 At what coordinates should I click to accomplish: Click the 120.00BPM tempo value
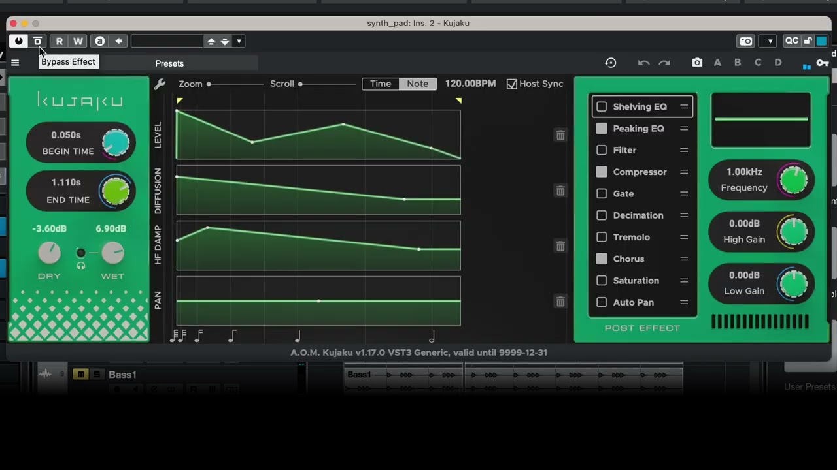coord(470,84)
